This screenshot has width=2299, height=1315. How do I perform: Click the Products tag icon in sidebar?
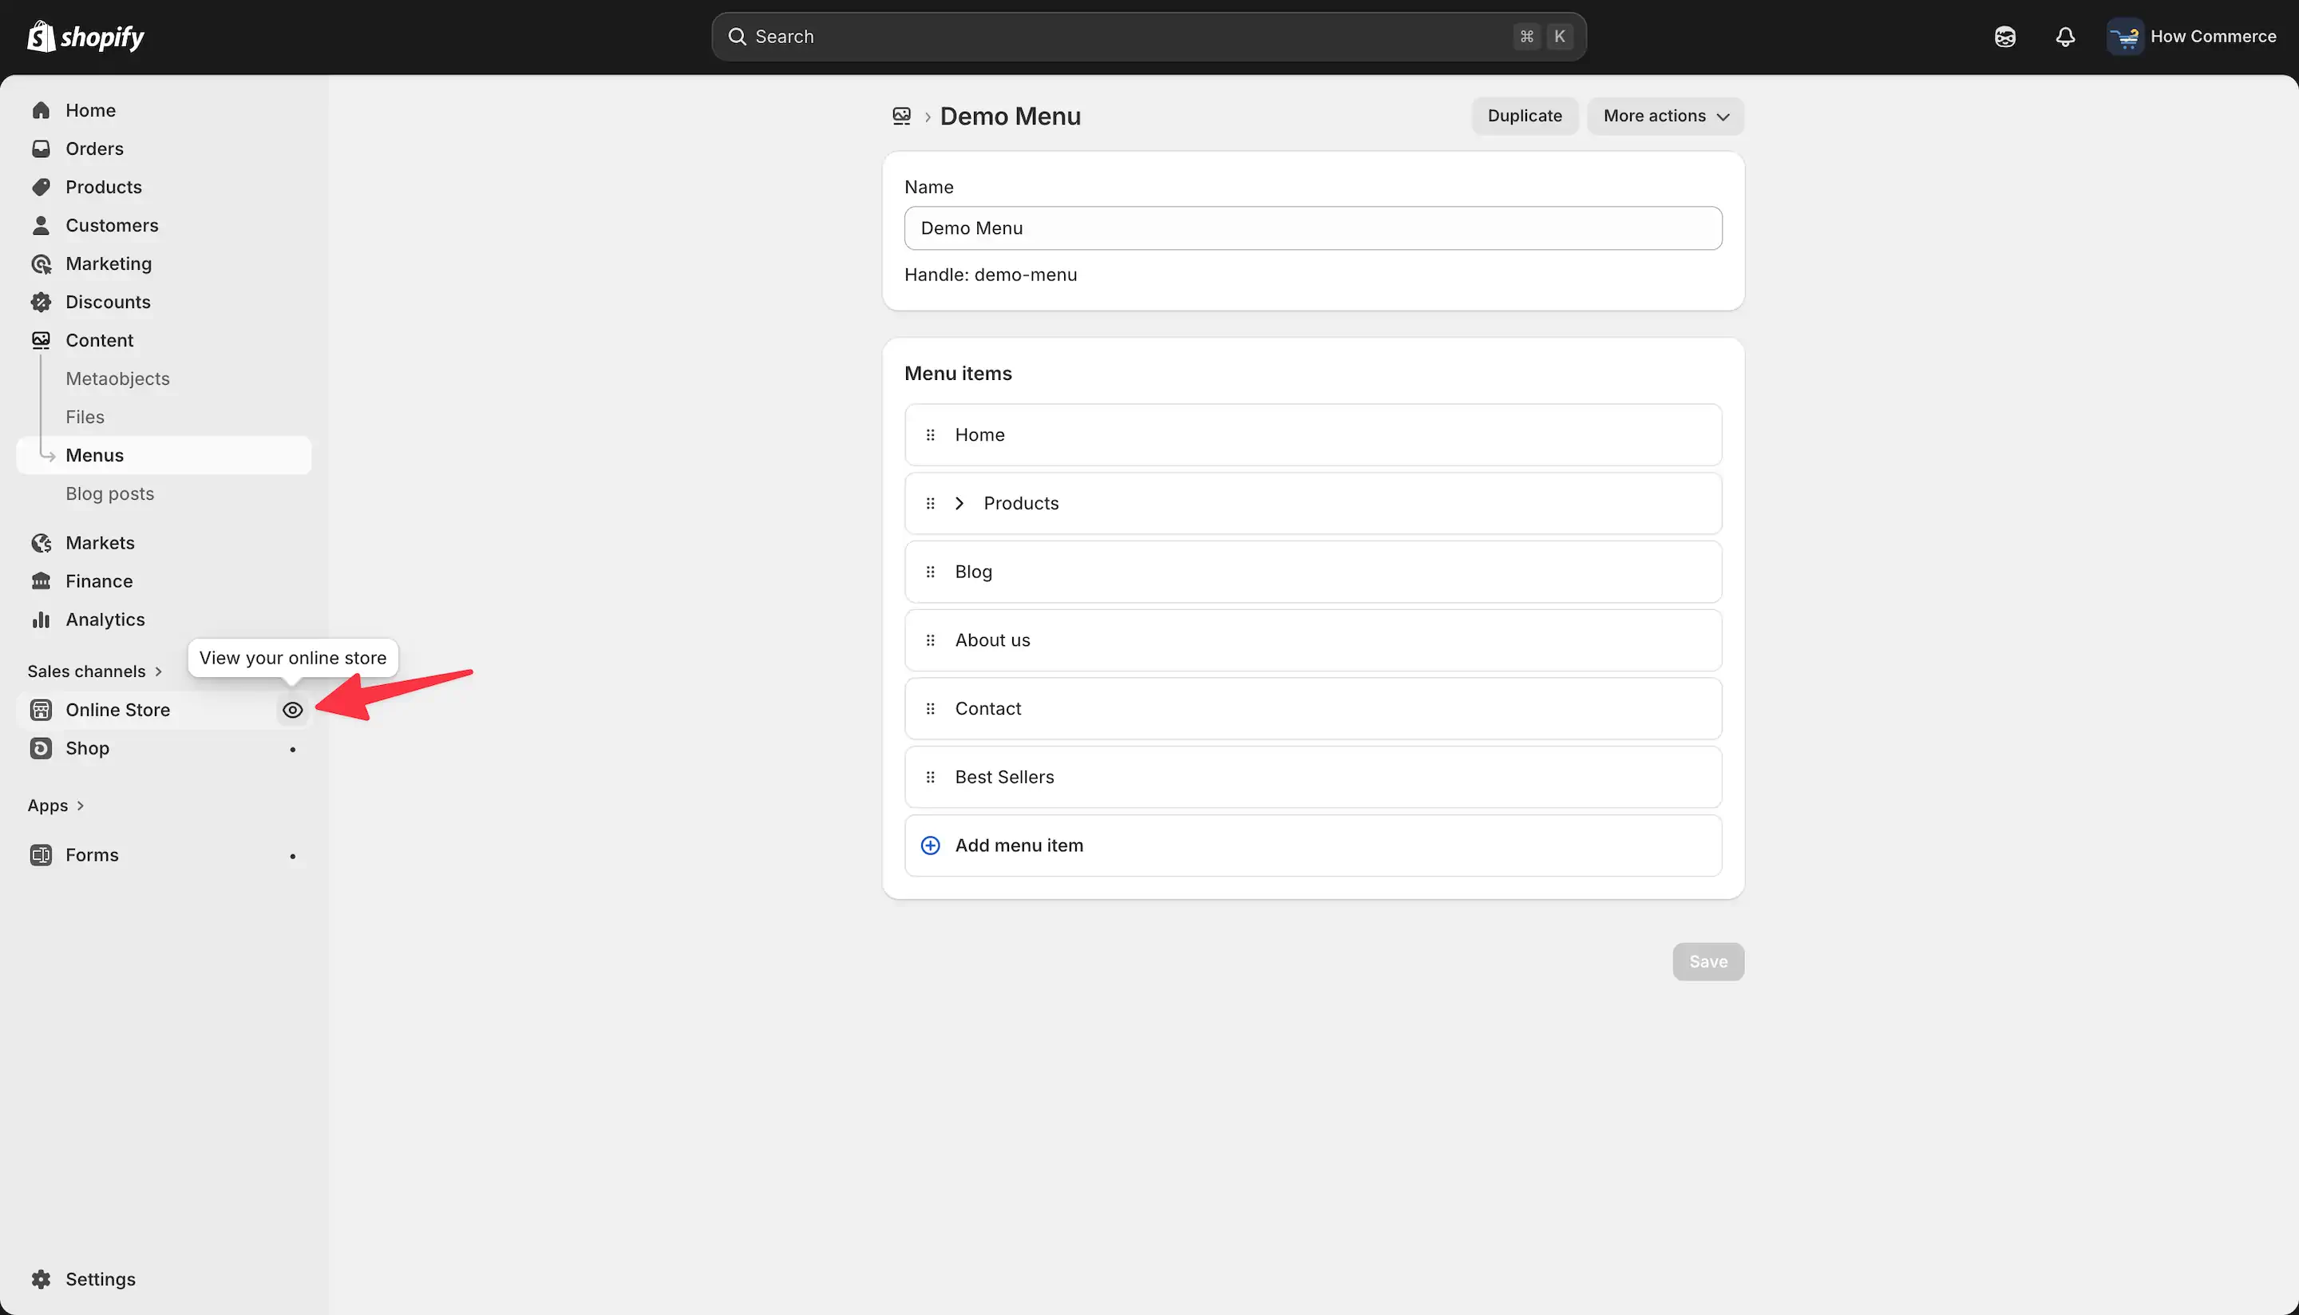(x=41, y=187)
